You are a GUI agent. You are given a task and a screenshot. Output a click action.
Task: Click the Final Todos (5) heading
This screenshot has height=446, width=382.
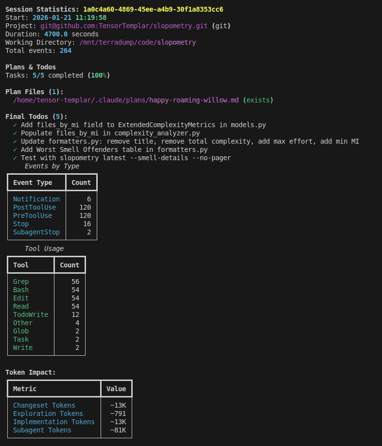coord(36,116)
